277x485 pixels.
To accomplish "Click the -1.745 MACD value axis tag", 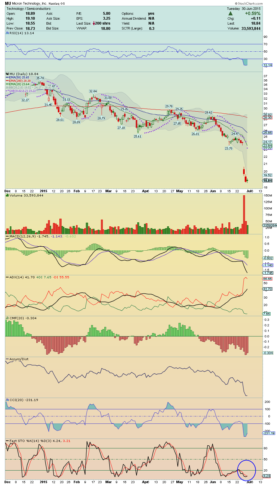I will click(x=267, y=273).
